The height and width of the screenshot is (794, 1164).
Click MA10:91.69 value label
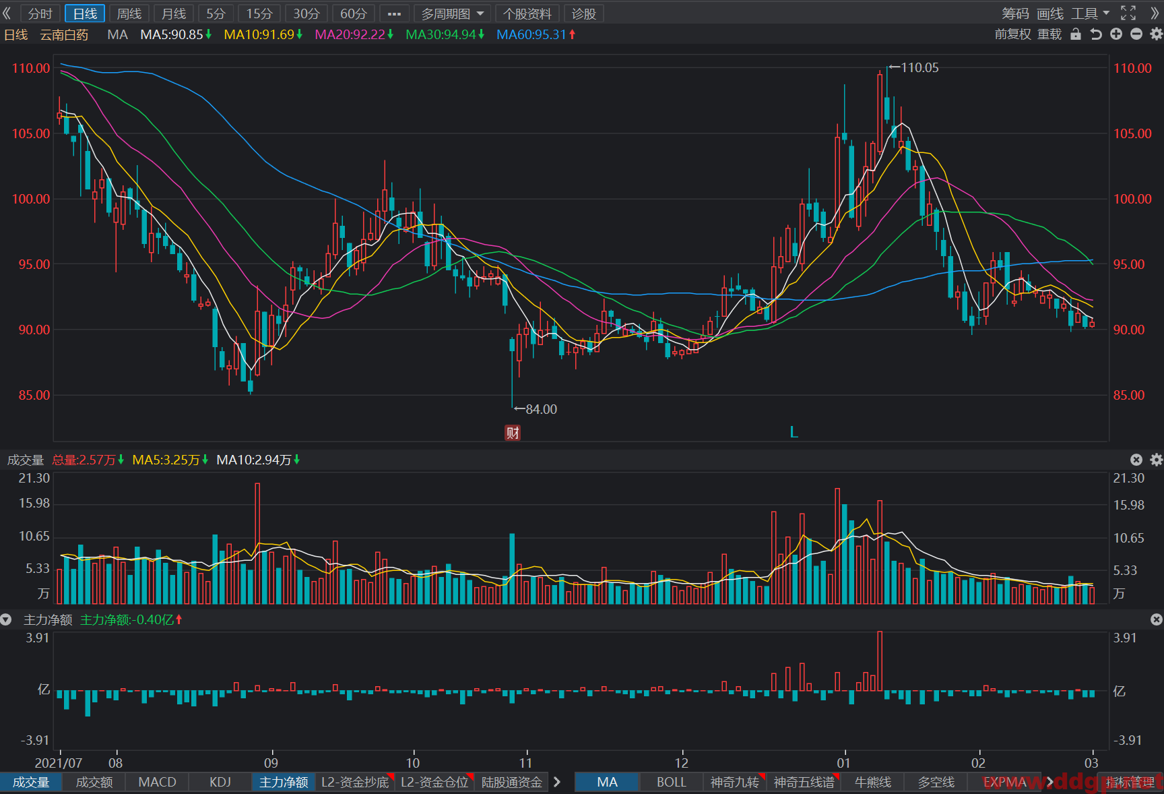pyautogui.click(x=263, y=34)
